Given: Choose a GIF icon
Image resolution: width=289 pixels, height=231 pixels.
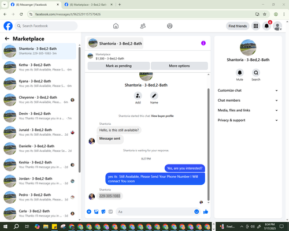Looking at the screenshot, I should [110, 212].
